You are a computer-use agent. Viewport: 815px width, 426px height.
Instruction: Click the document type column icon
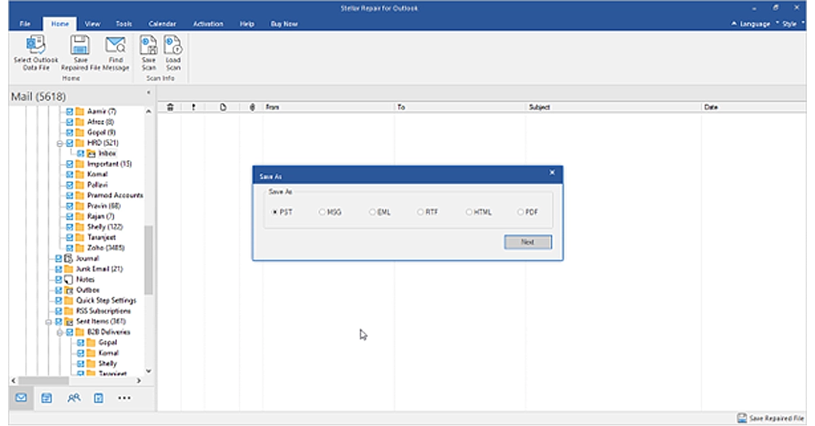pyautogui.click(x=223, y=107)
